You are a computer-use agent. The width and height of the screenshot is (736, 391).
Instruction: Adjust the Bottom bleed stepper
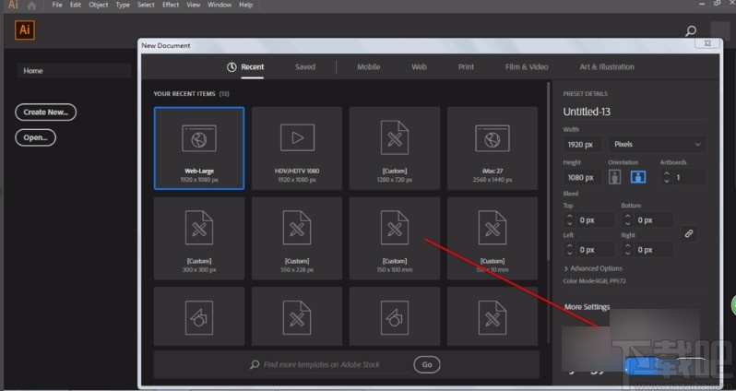point(627,219)
